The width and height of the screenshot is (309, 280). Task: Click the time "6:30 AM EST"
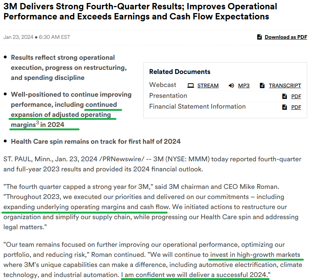pyautogui.click(x=54, y=37)
